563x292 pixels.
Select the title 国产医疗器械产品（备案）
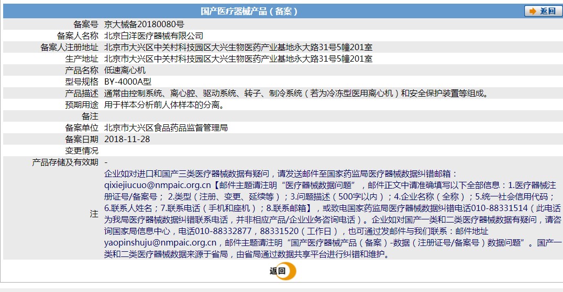(x=249, y=11)
